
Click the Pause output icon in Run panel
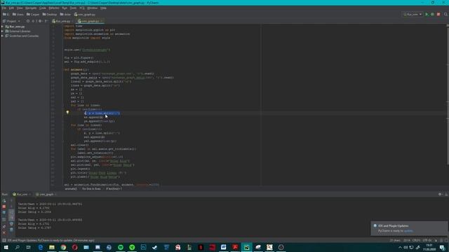[x=4, y=213]
